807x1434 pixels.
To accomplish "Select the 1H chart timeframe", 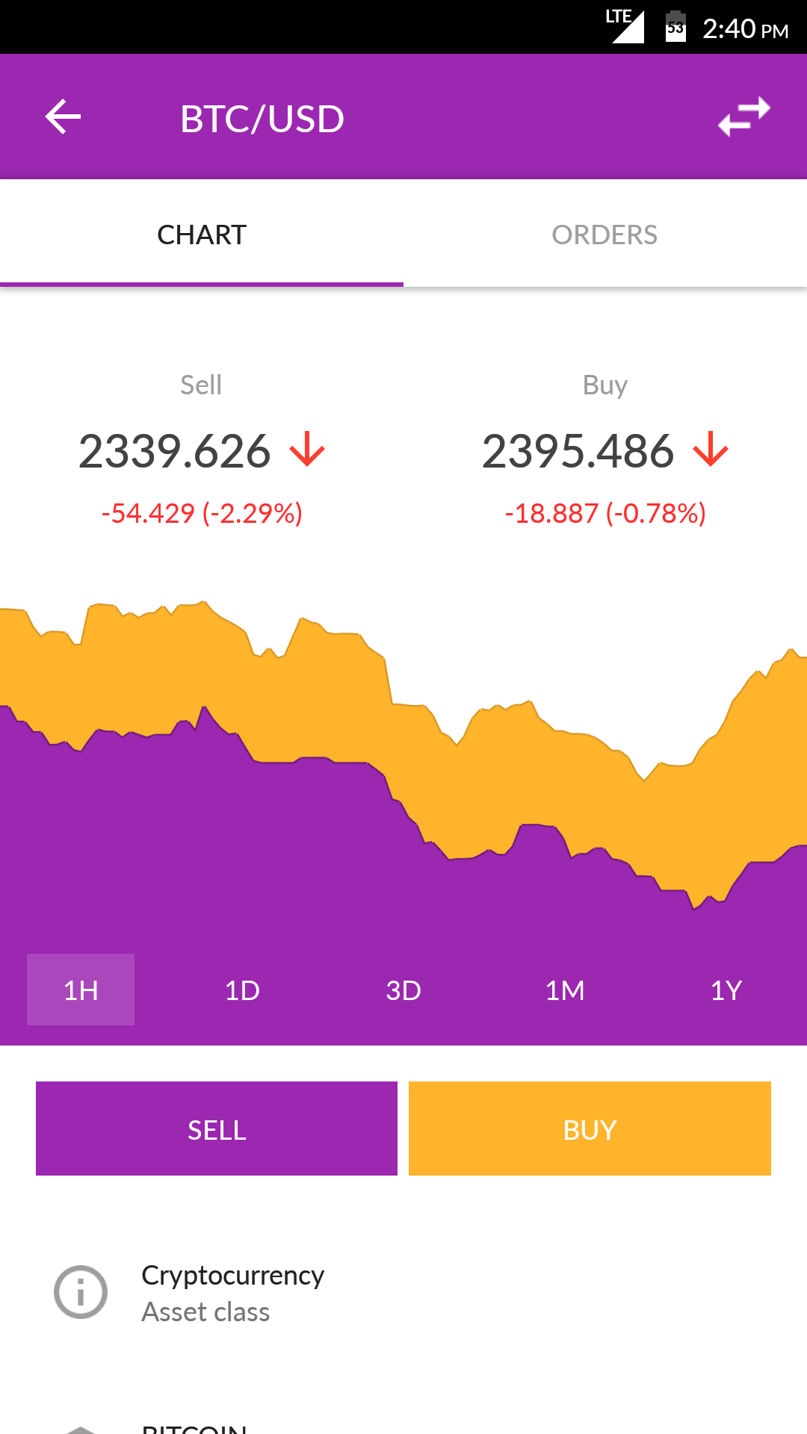I will (81, 990).
